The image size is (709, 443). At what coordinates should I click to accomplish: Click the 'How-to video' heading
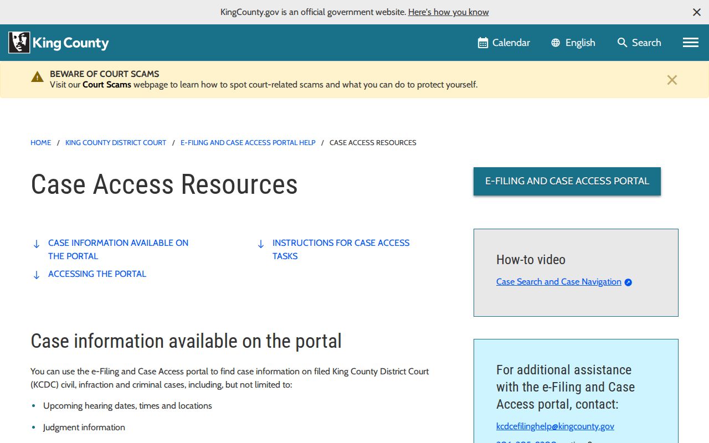tap(531, 260)
